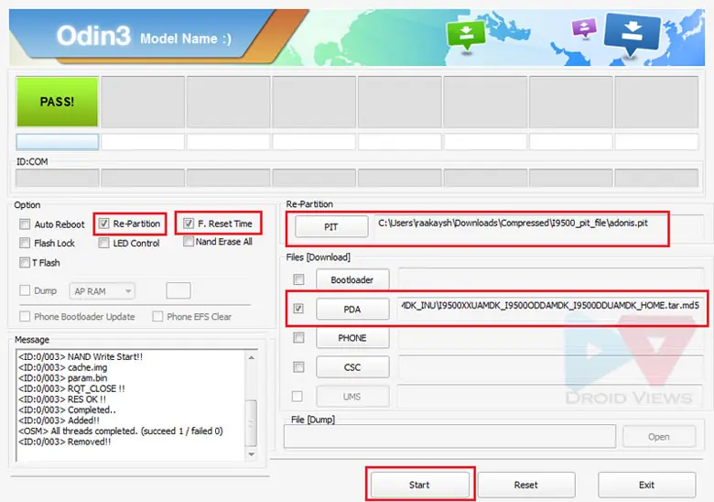Click the message log scroll up arrow
Image resolution: width=714 pixels, height=502 pixels.
252,358
